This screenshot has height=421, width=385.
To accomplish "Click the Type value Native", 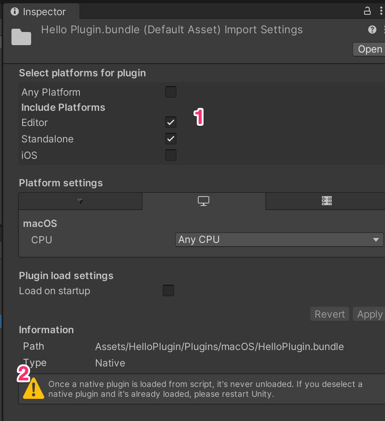I will pos(110,363).
